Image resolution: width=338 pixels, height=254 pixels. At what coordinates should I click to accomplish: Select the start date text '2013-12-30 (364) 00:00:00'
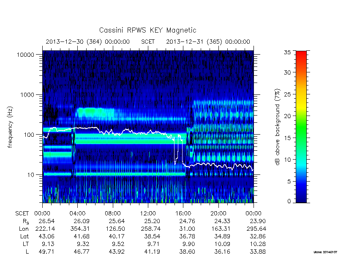(88, 41)
